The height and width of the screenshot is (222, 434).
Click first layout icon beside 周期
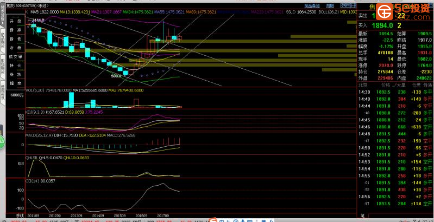[343, 5]
